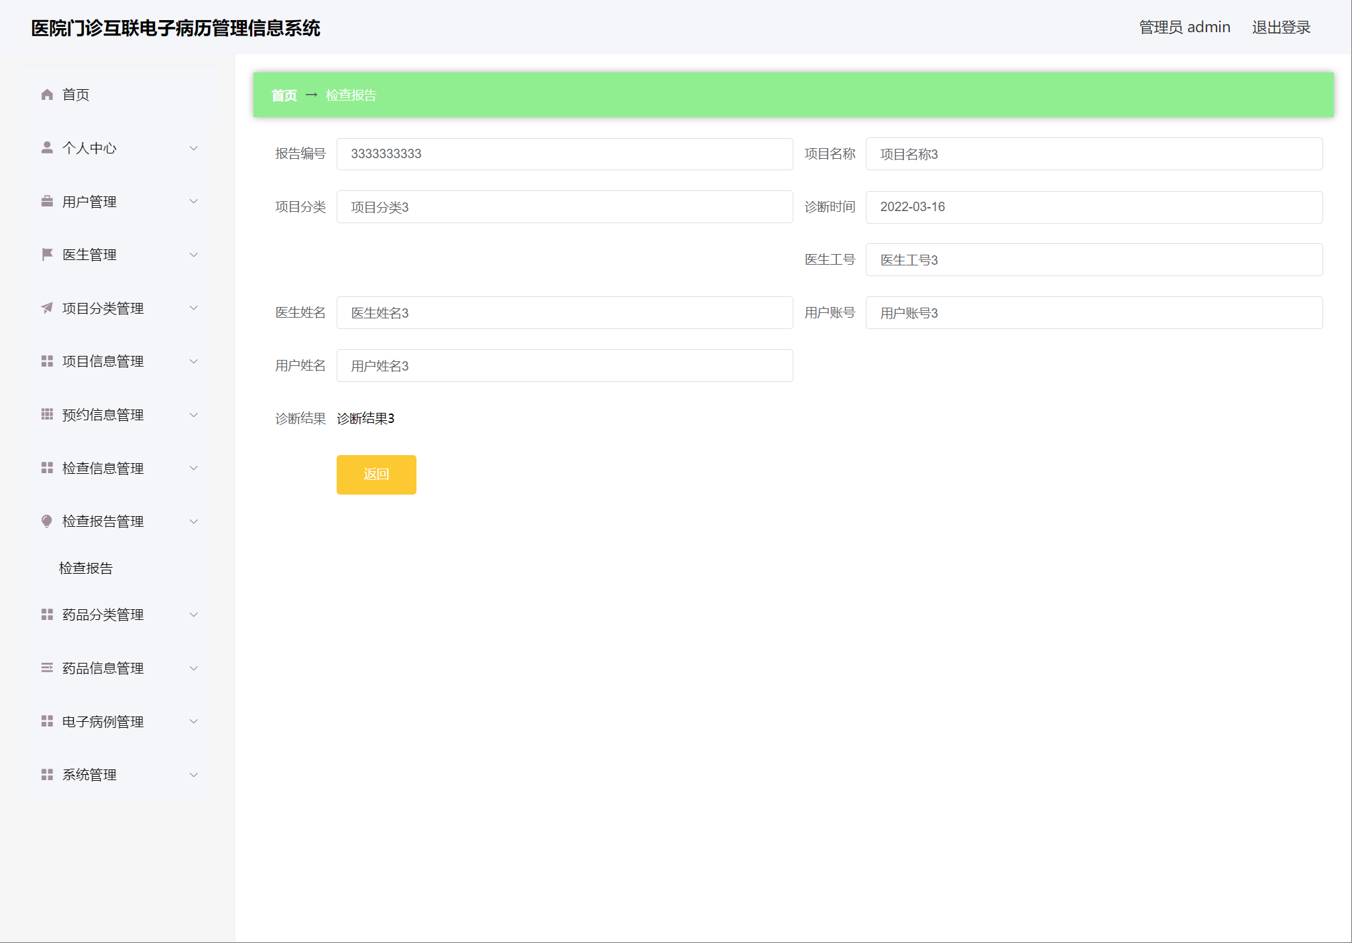Click the person icon beside 个人中心
The image size is (1352, 943).
pyautogui.click(x=47, y=147)
